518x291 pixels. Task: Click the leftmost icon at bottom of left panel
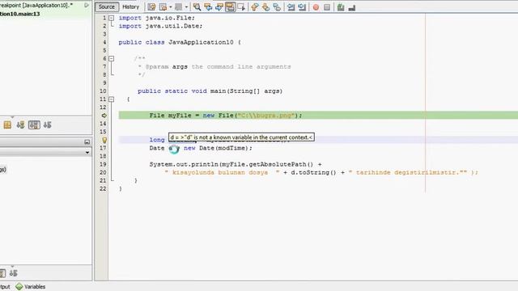[x=2, y=273]
